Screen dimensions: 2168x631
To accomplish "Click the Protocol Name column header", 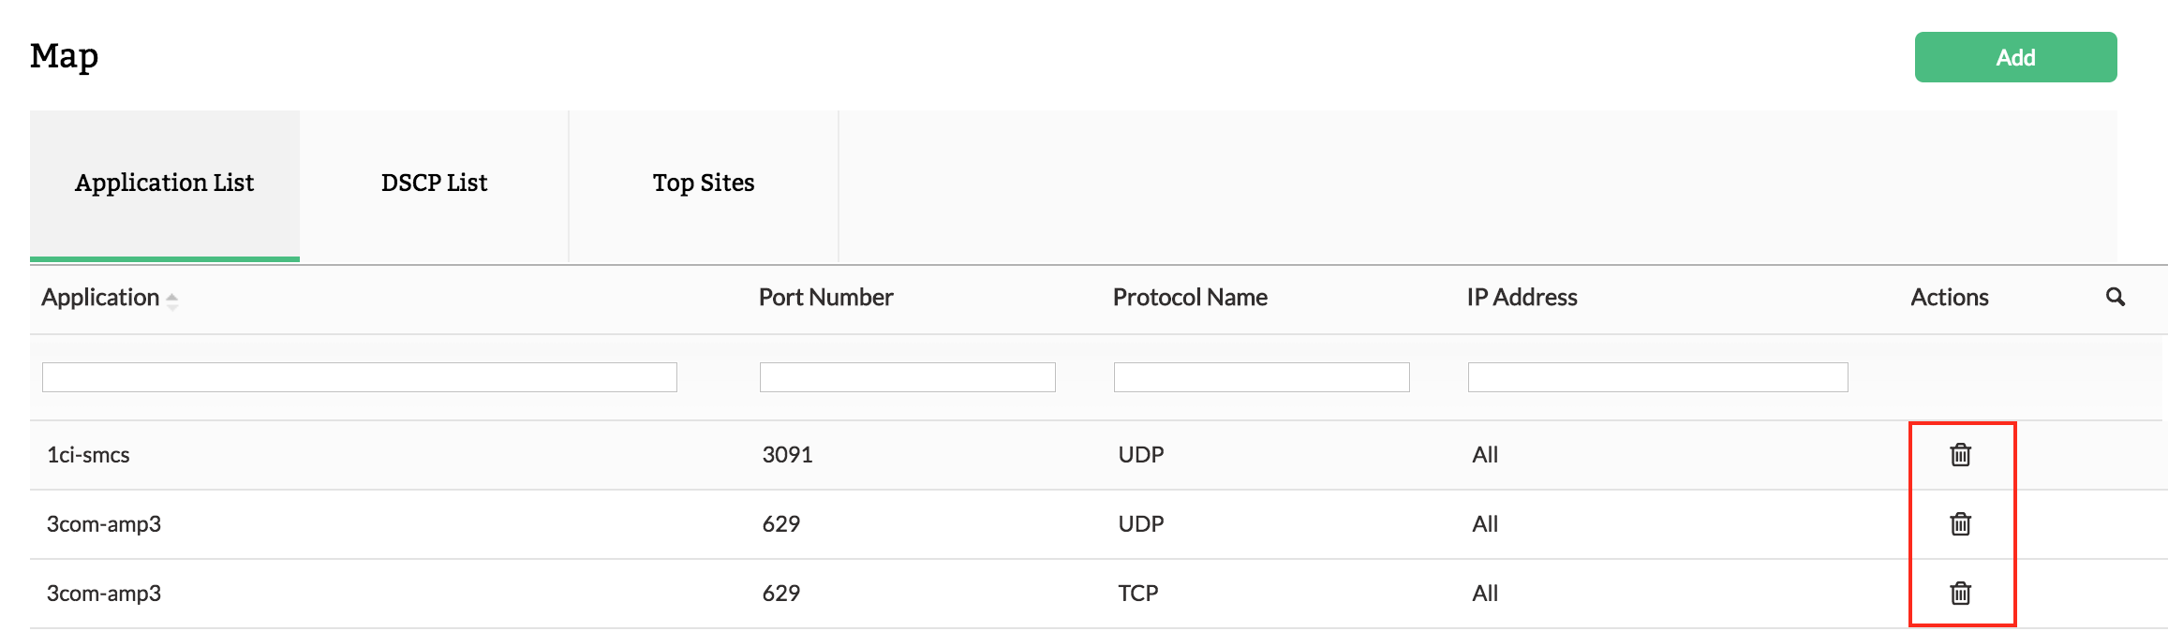I will pyautogui.click(x=1190, y=298).
